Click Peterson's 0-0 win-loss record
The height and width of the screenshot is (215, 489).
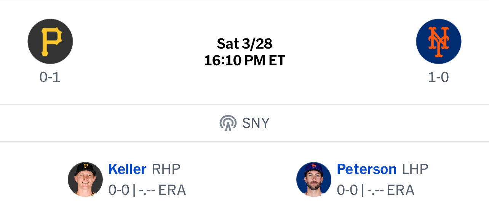pos(347,190)
